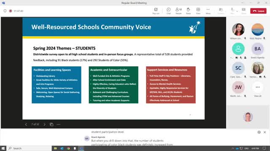Viewport: 270px width, 151px height.
Task: Click the self-view video thumbnail
Action: (x=248, y=117)
